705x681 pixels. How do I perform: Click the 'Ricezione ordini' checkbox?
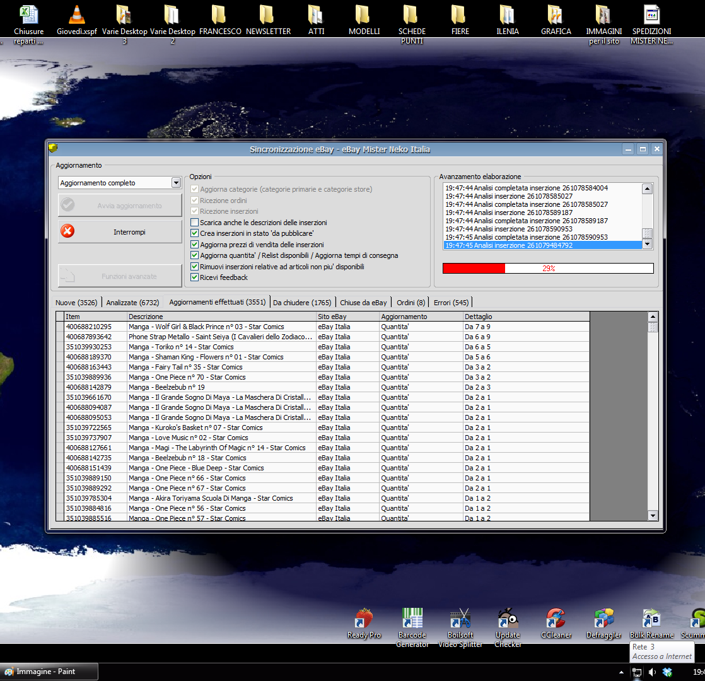point(195,201)
